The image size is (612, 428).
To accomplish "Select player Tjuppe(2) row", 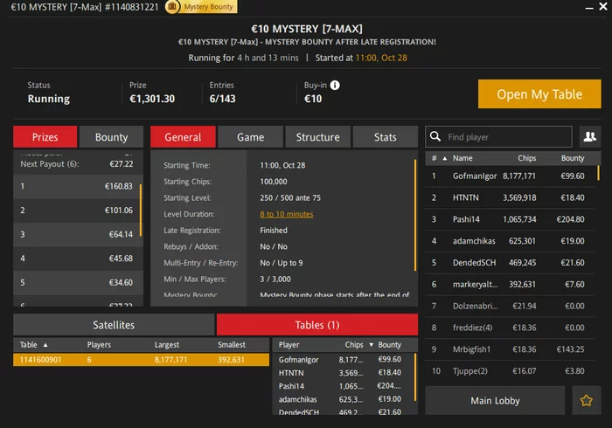I will [510, 370].
